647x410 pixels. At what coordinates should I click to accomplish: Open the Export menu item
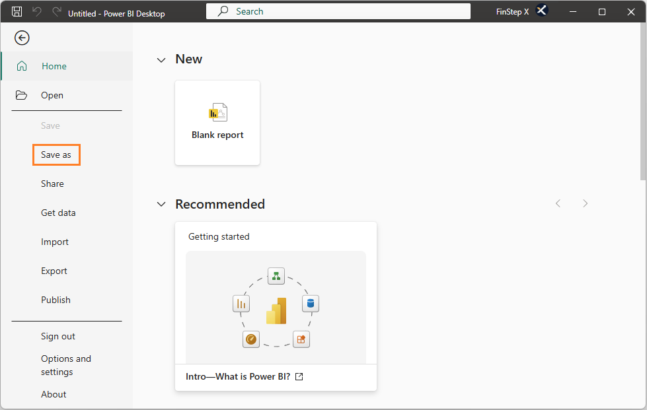[x=54, y=271]
